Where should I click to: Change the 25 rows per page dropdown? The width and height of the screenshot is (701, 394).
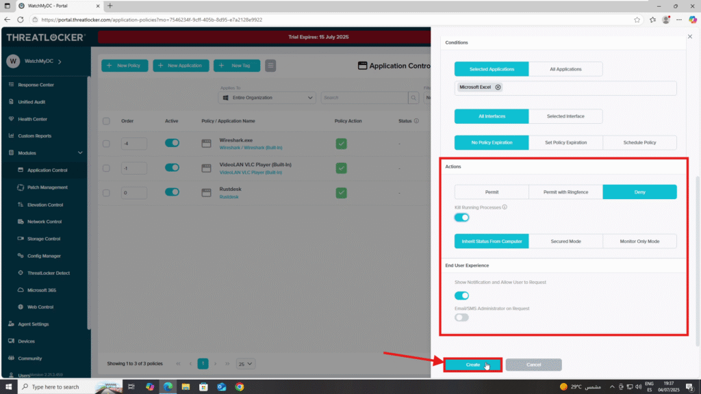[x=246, y=364]
